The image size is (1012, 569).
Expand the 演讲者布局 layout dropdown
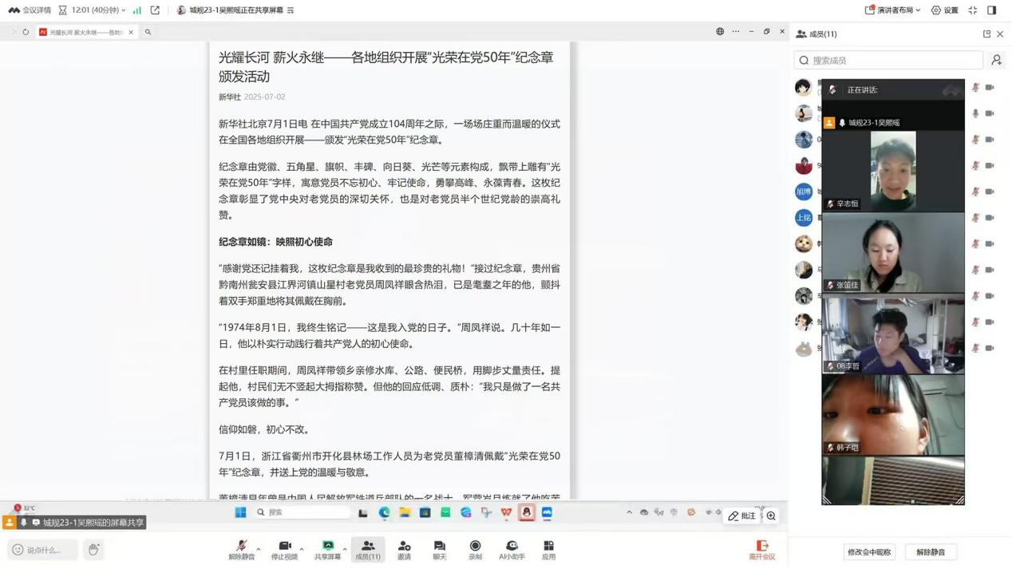point(893,10)
